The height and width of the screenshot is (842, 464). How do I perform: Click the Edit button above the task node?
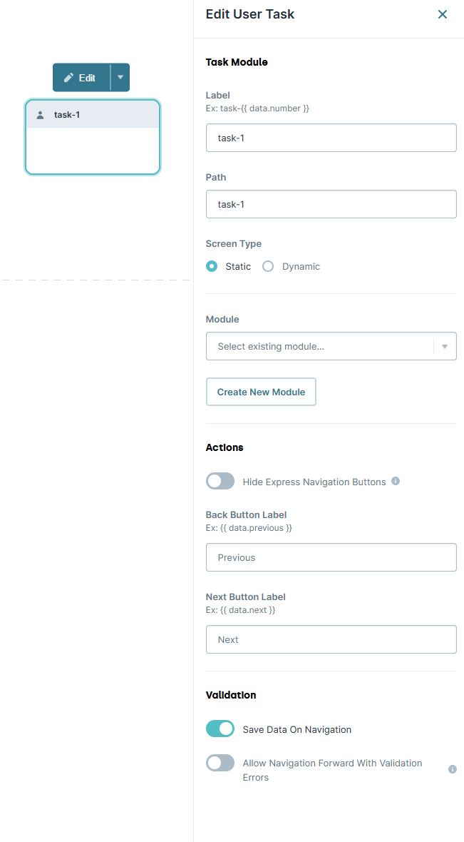81,77
